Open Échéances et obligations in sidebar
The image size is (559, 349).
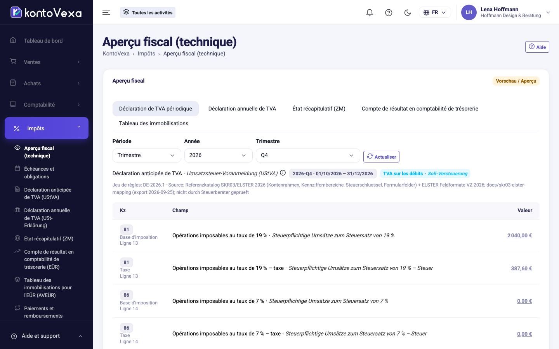coord(39,173)
